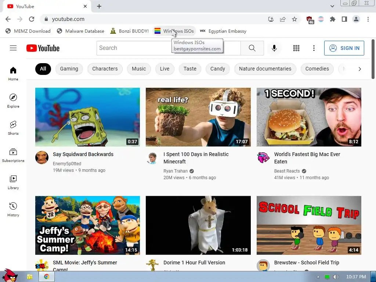Select the Characters filter chip
This screenshot has height=282, width=376.
[x=105, y=69]
